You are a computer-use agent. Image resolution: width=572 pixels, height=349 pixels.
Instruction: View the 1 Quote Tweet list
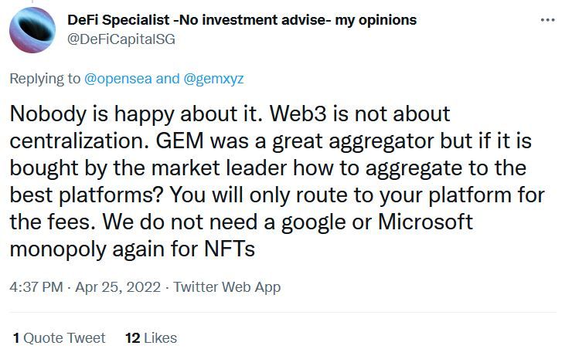(59, 337)
